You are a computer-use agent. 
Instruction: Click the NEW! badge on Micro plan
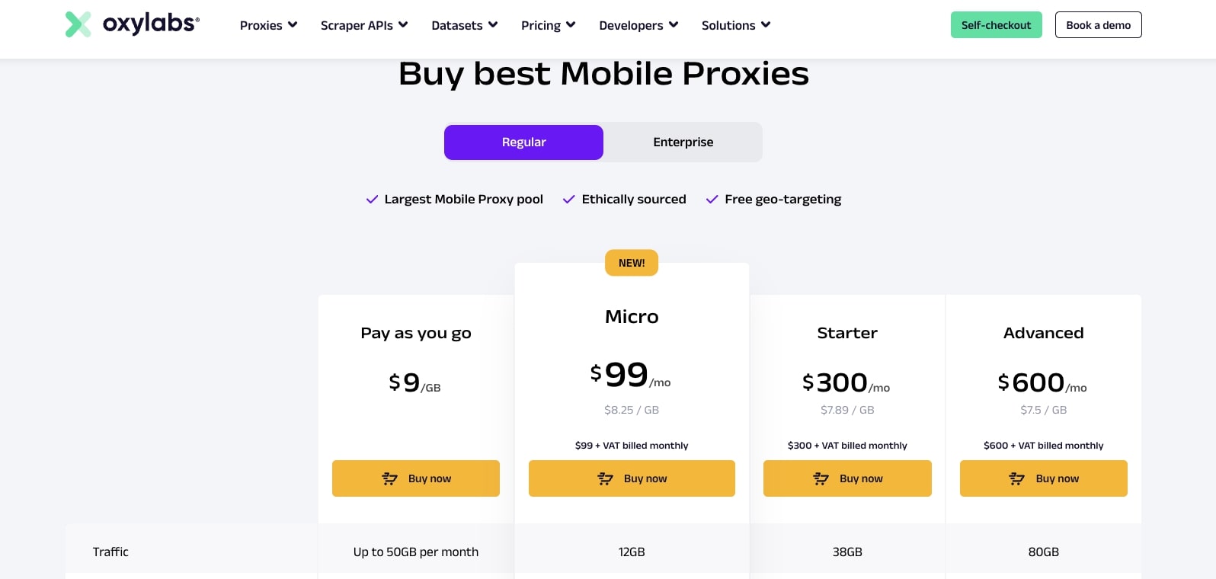coord(632,263)
